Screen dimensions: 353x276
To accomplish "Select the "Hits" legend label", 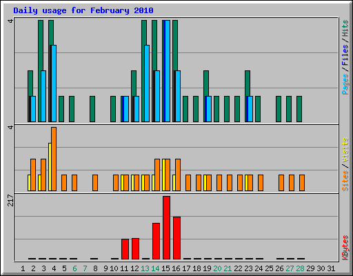I will click(x=345, y=28).
